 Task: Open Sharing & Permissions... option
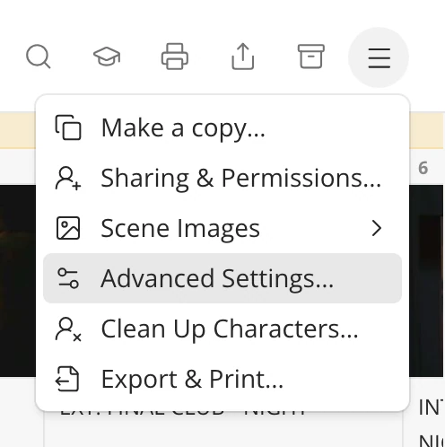[x=222, y=179]
